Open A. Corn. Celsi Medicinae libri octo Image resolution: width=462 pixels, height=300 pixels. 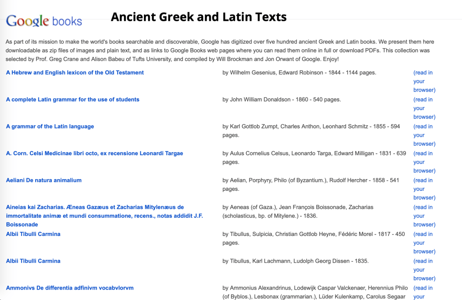coord(94,153)
